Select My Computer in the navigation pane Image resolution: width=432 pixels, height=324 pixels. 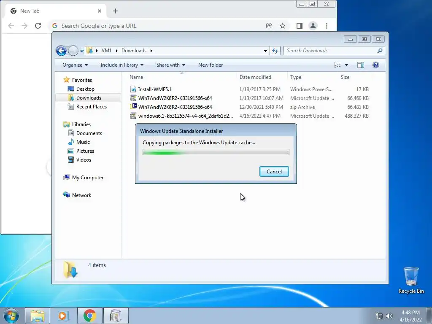(x=88, y=178)
